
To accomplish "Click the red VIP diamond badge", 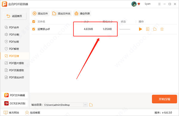I will 139,4.
